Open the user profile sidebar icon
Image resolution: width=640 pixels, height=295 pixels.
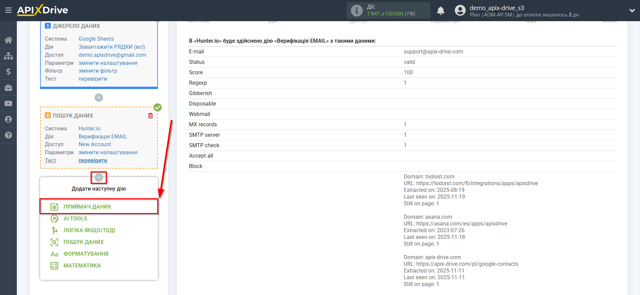click(8, 119)
